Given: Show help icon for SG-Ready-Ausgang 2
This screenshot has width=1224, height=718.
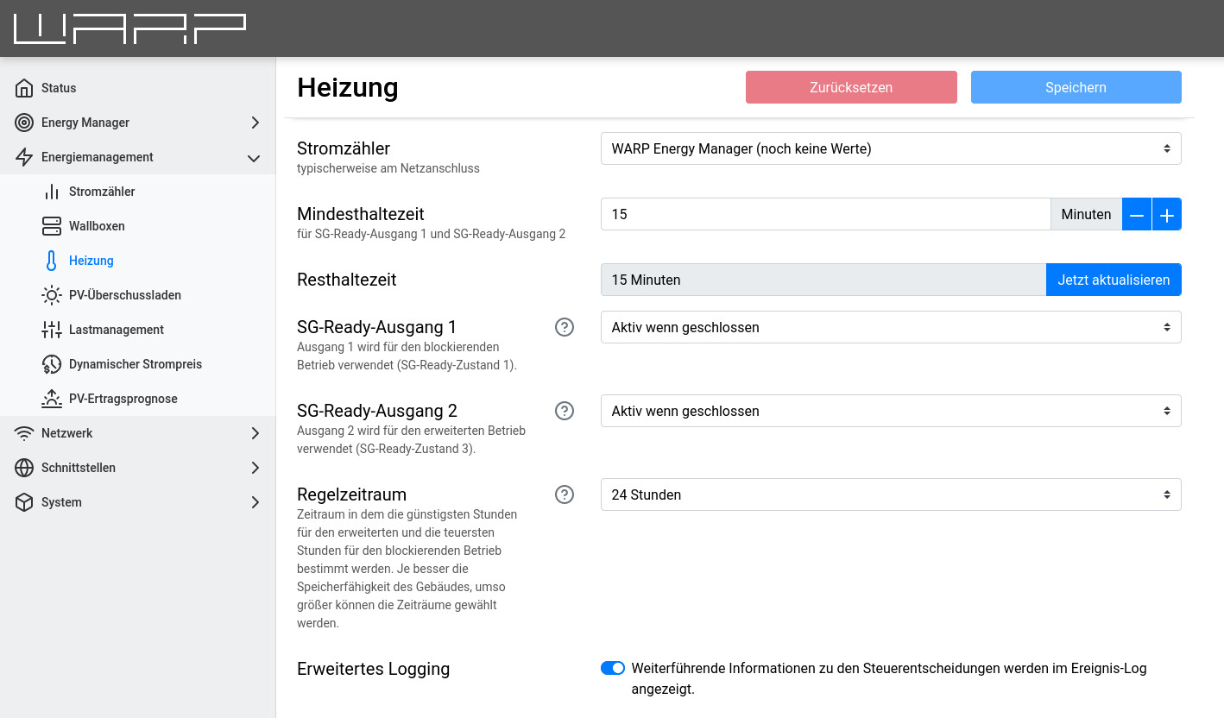Looking at the screenshot, I should 565,411.
